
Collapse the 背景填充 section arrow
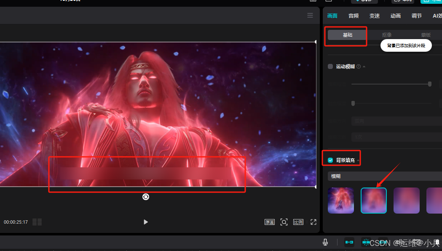358,160
